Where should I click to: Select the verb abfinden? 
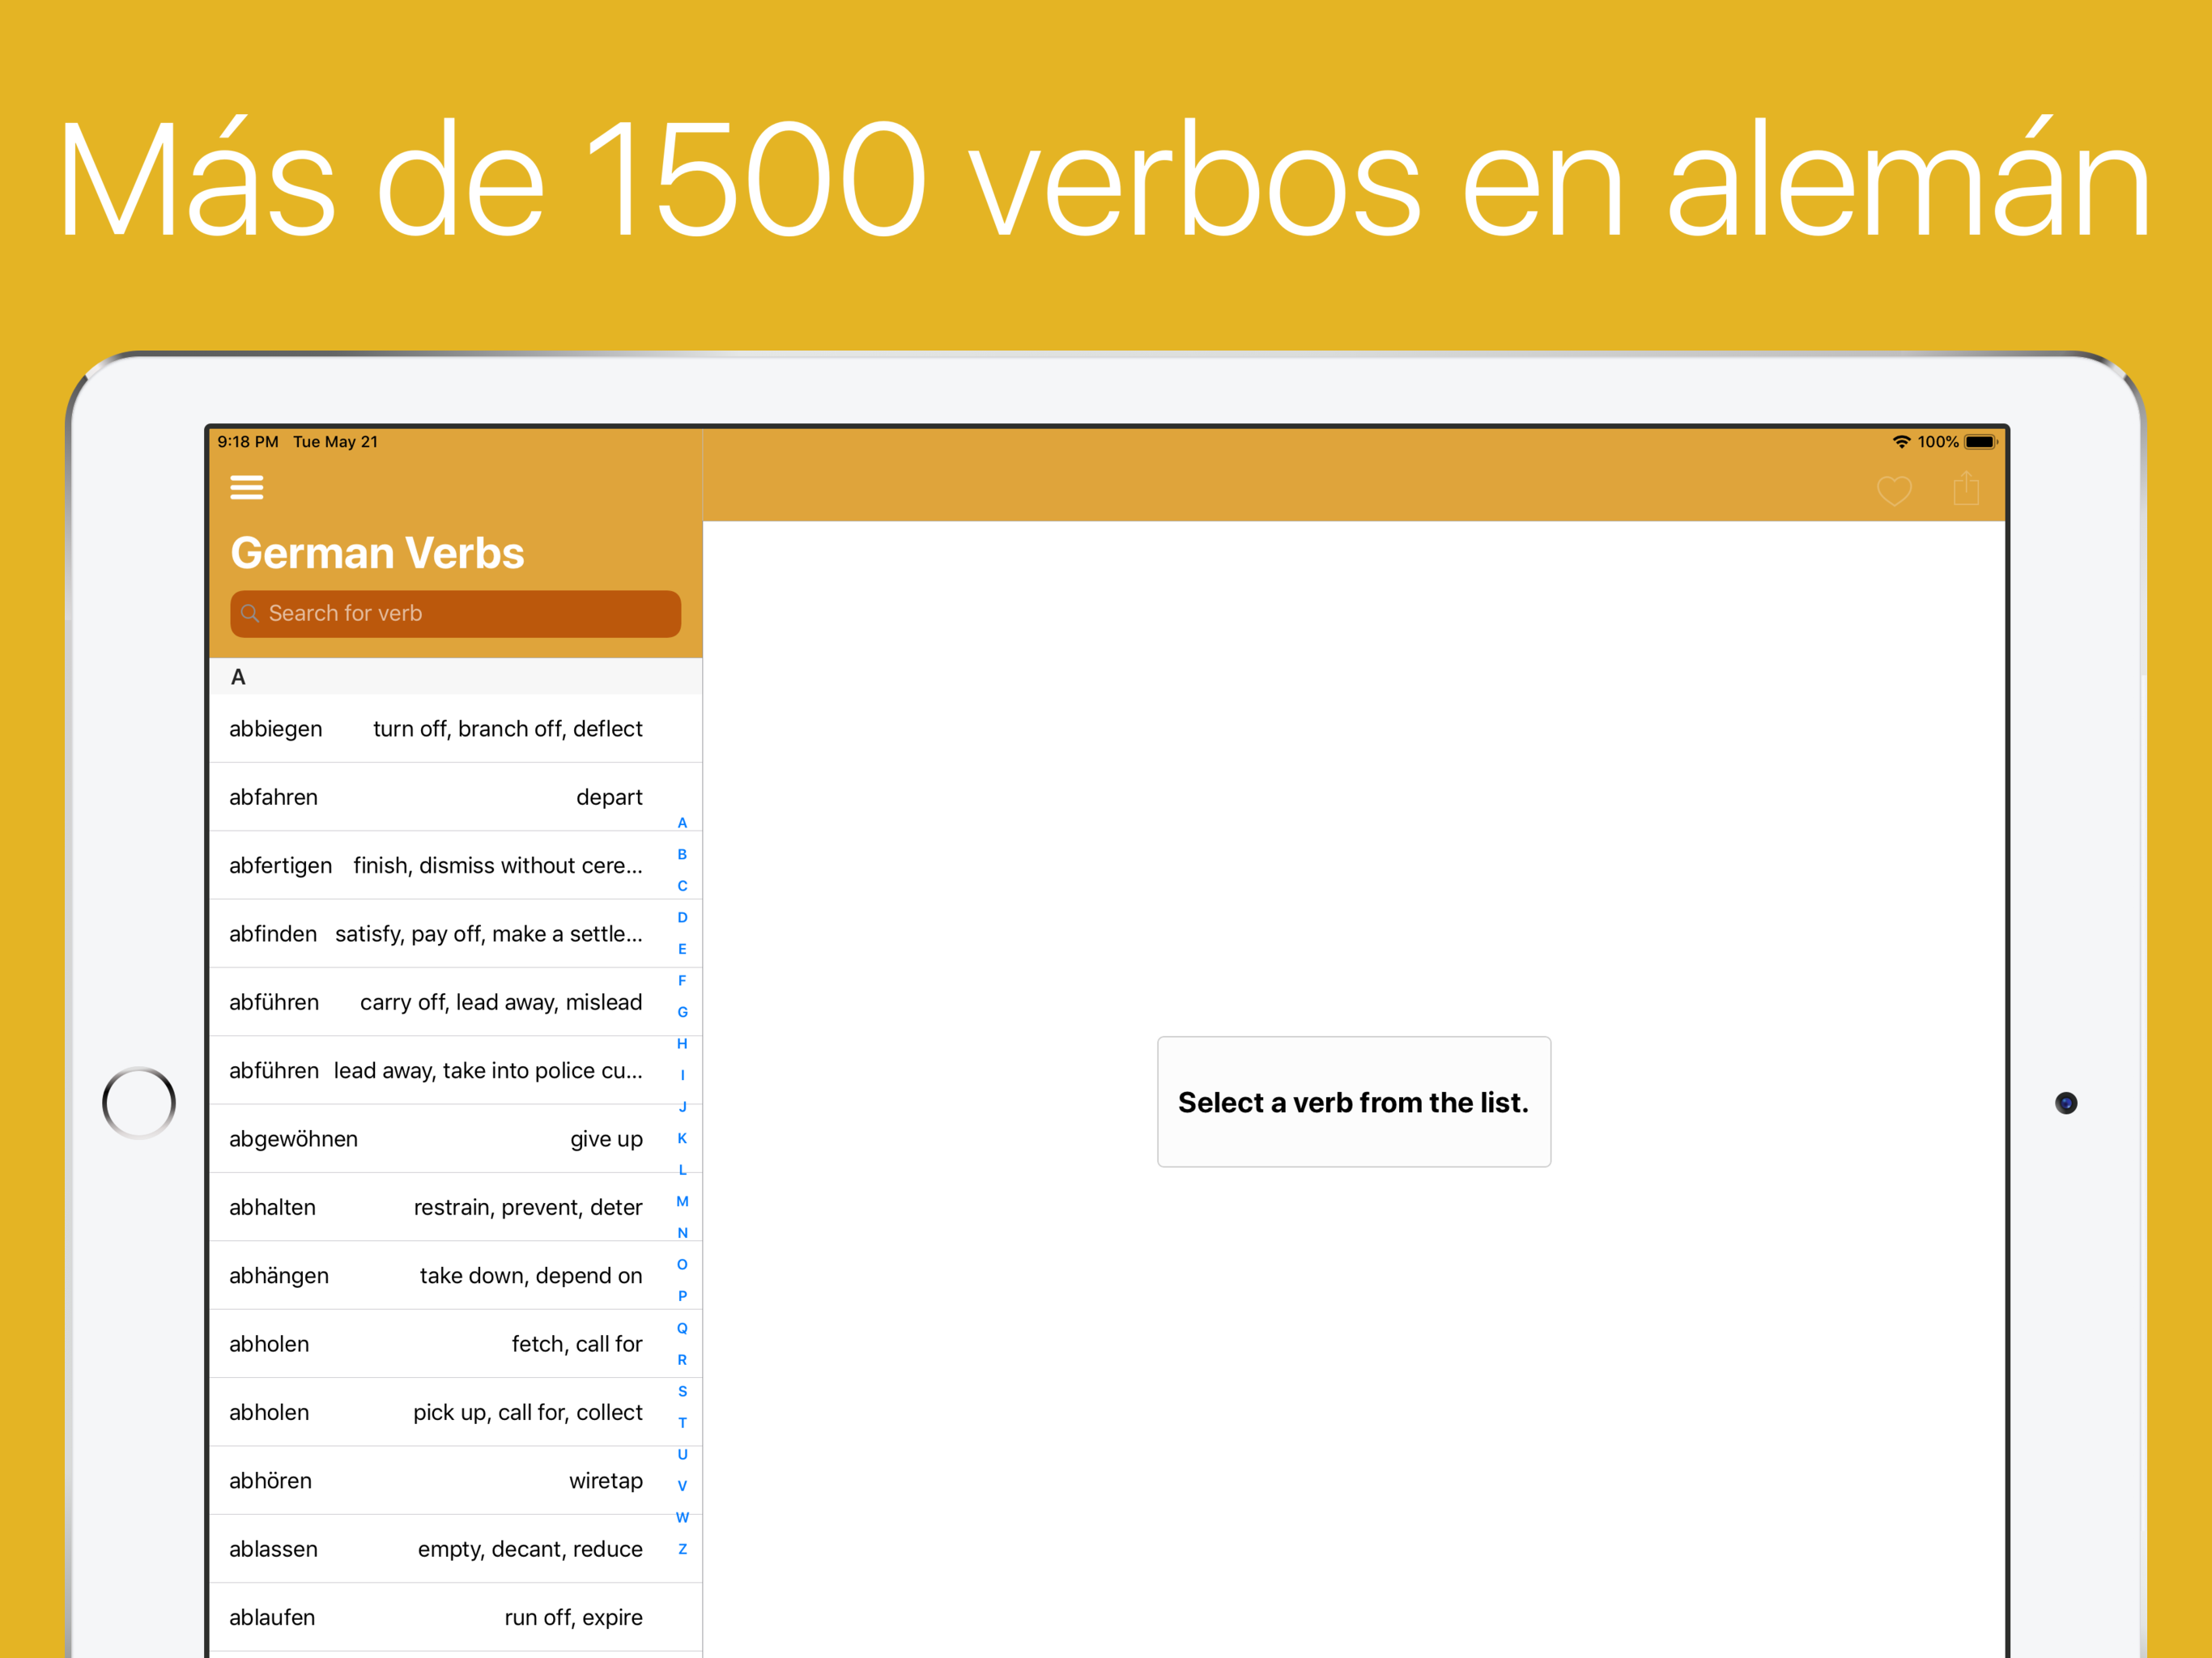(455, 934)
